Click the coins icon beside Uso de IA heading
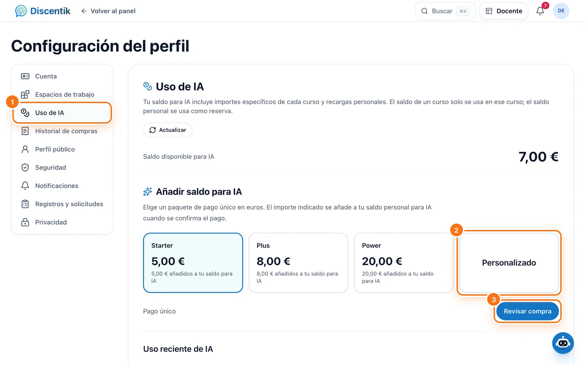The image size is (585, 365). tap(147, 86)
